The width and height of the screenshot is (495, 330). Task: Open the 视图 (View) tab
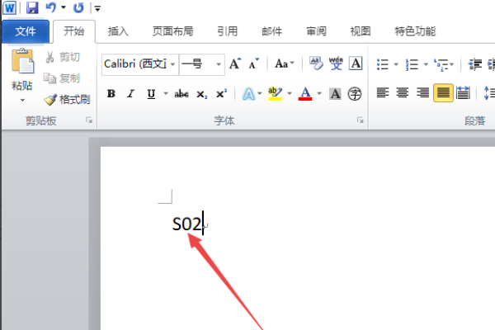click(361, 31)
